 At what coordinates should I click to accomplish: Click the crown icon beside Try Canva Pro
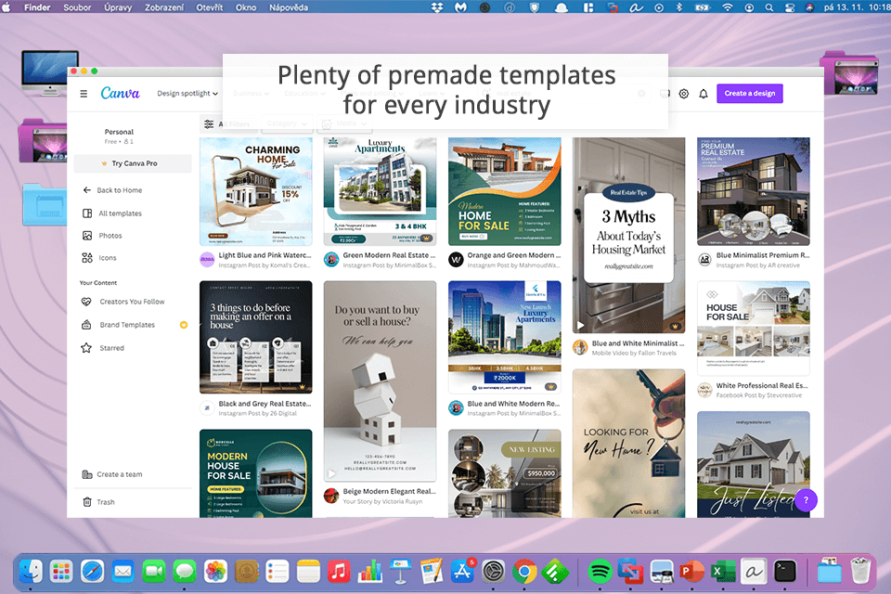(104, 163)
